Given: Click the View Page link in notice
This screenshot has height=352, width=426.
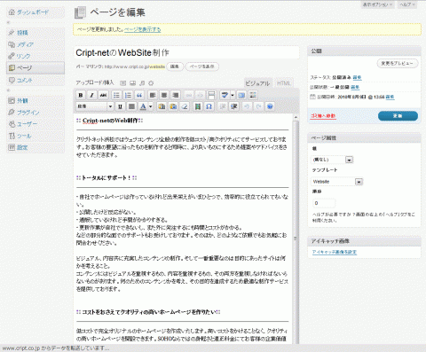Looking at the screenshot, I should [x=143, y=29].
